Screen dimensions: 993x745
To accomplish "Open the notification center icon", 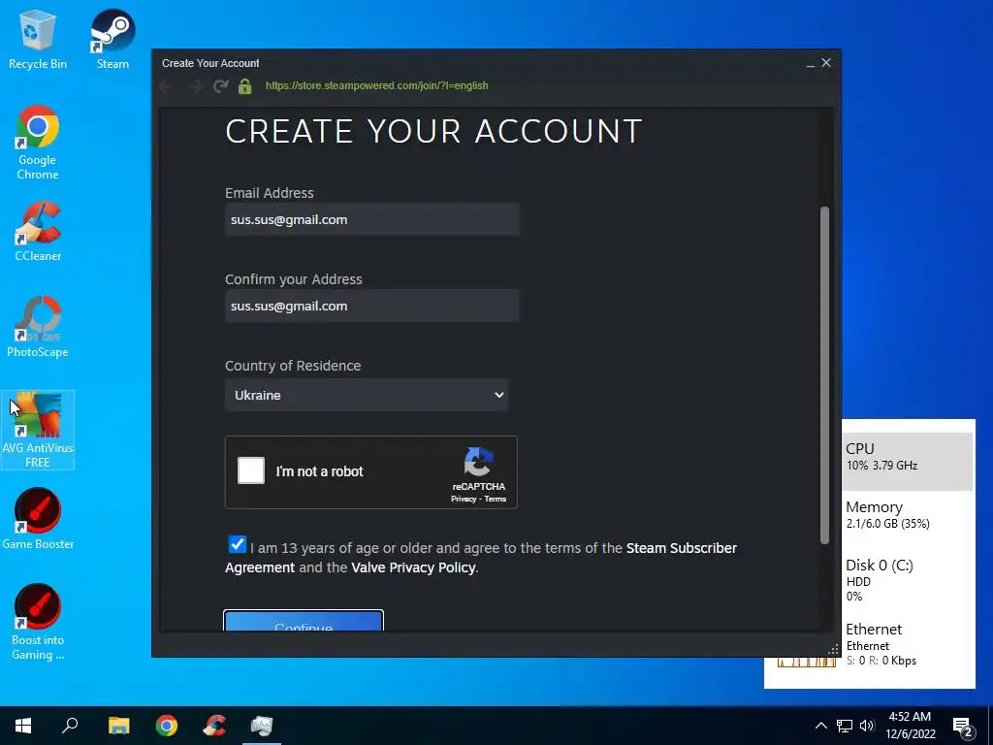I will [963, 726].
